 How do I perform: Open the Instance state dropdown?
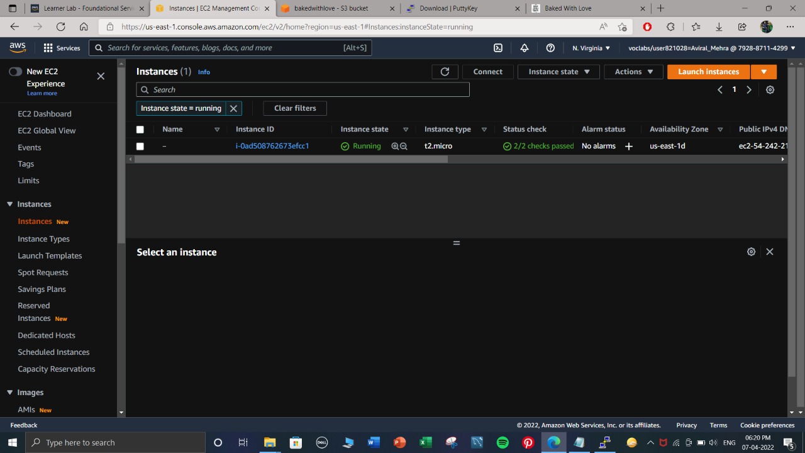tap(558, 72)
